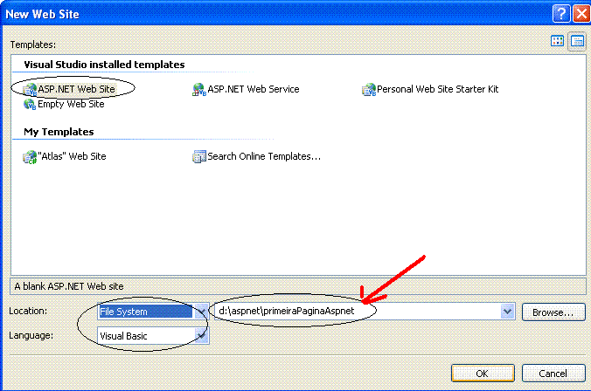Viewport: 591px width, 391px height.
Task: Click the Location label
Action: coord(28,312)
